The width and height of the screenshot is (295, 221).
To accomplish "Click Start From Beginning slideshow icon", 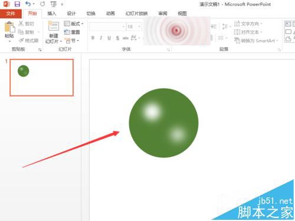I will [53, 4].
